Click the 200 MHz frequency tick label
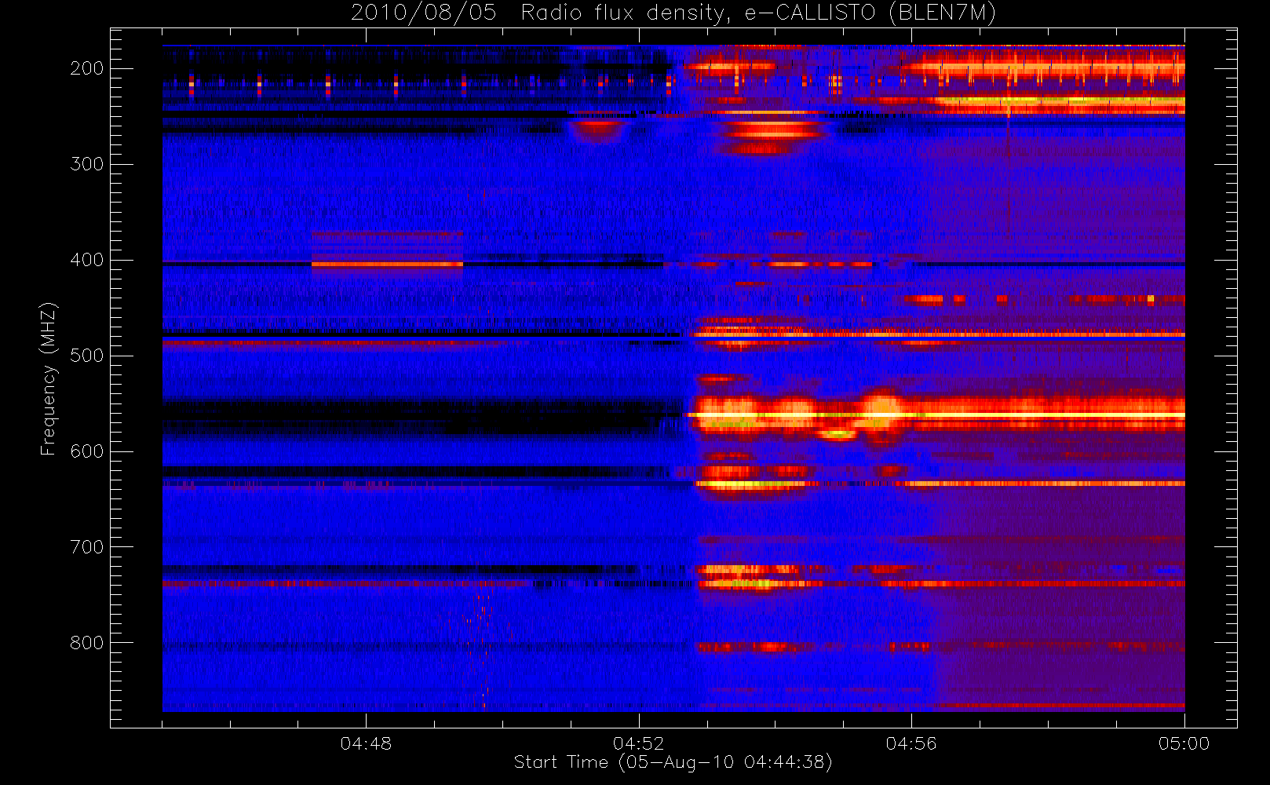1270x785 pixels. pos(86,68)
